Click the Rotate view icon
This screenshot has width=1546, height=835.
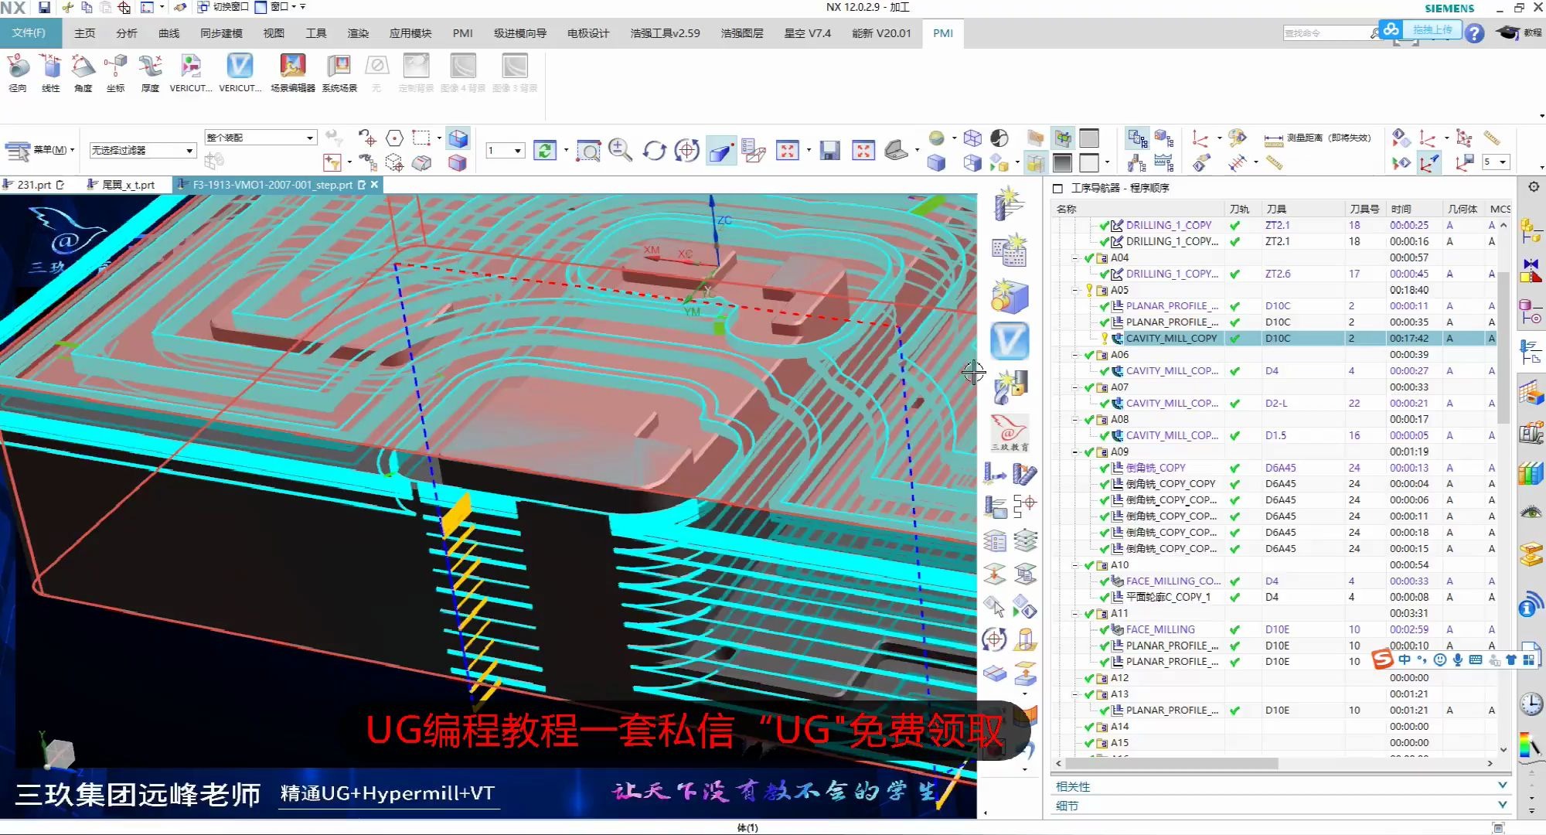click(x=654, y=150)
